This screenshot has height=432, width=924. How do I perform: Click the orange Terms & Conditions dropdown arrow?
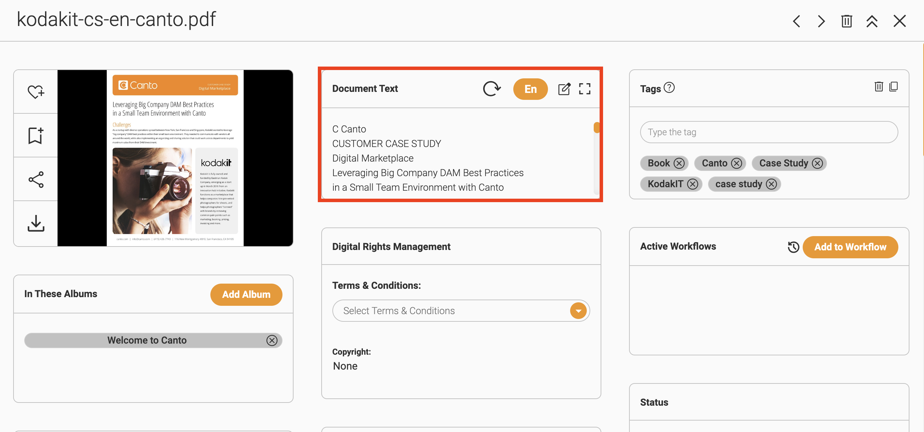click(578, 311)
